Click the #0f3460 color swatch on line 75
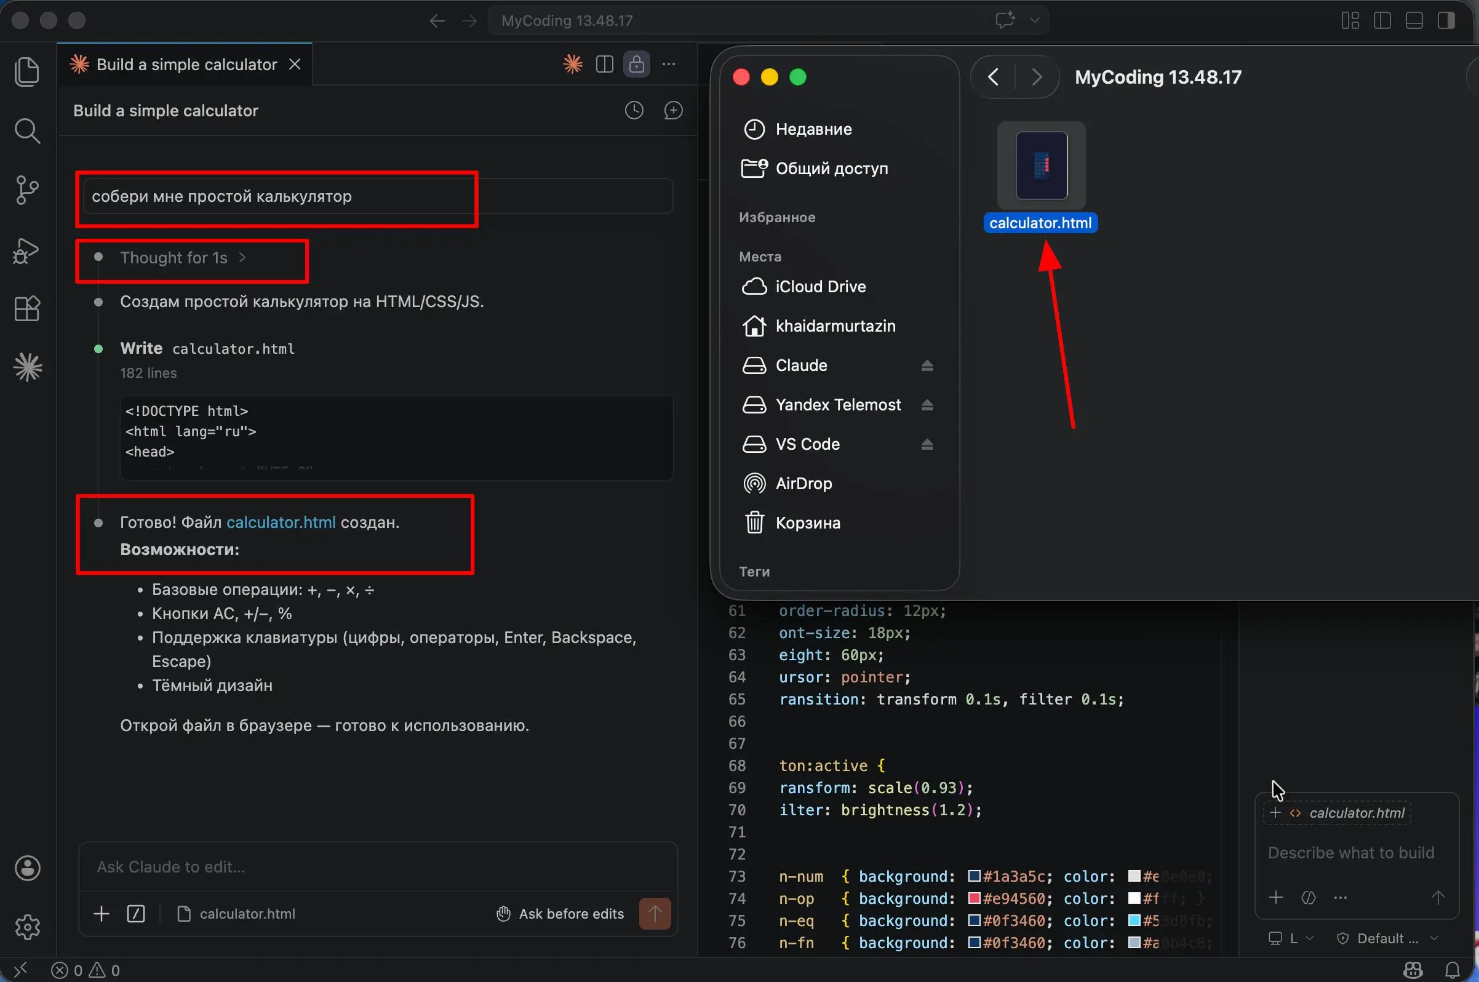This screenshot has width=1479, height=982. 974,920
